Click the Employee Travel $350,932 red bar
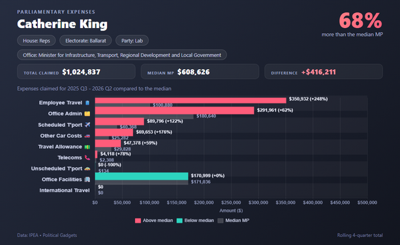This screenshot has width=400, height=245. pyautogui.click(x=191, y=101)
